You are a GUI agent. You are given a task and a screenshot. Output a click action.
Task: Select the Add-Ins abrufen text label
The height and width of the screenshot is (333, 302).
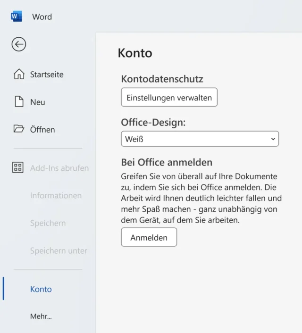click(59, 168)
